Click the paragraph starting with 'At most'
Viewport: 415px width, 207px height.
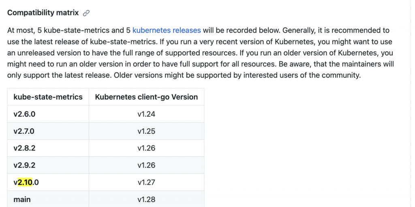(200, 53)
